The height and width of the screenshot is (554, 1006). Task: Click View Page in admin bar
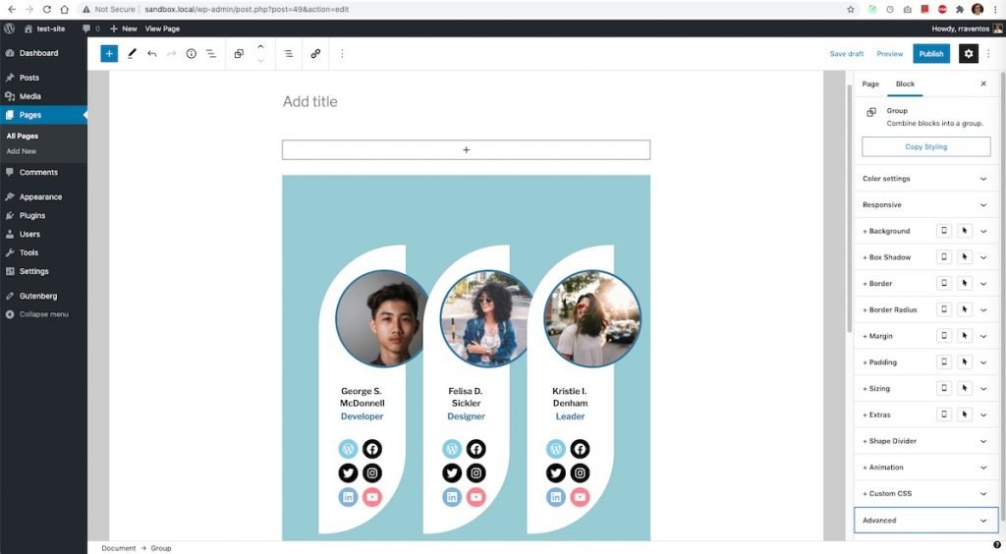coord(162,28)
